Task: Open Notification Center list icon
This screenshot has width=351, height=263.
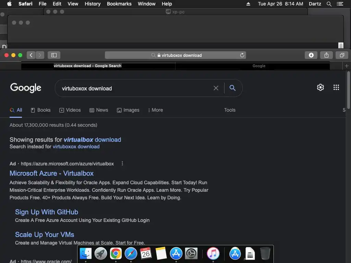Action: coord(340,4)
